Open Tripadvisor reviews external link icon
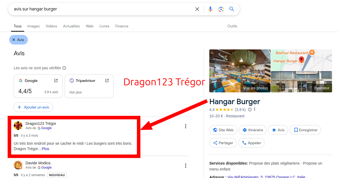This screenshot has width=338, height=178. [x=107, y=81]
